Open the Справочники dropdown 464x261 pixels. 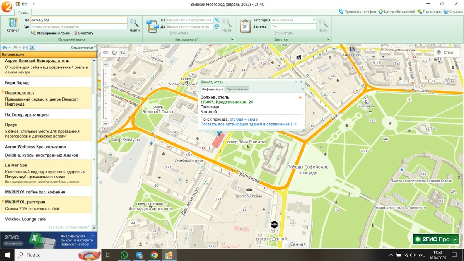pyautogui.click(x=83, y=48)
